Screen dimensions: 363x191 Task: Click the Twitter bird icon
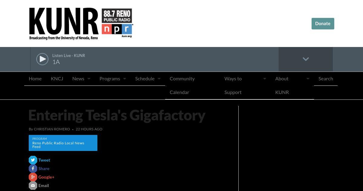click(x=33, y=160)
